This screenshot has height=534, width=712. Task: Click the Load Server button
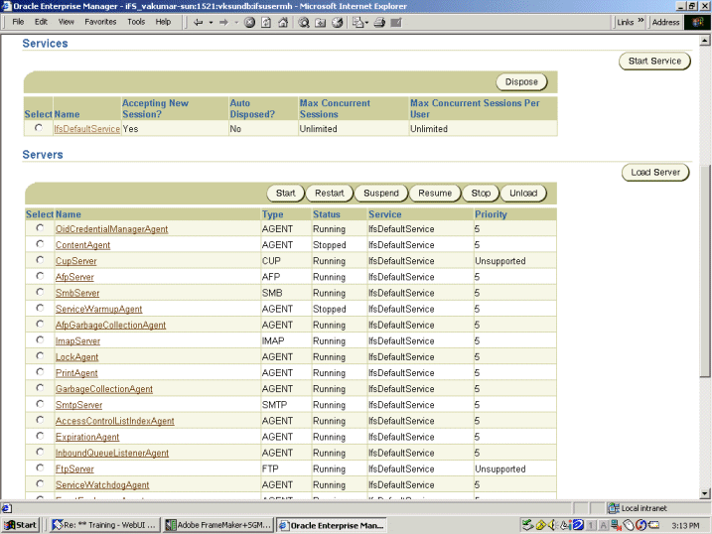(654, 173)
